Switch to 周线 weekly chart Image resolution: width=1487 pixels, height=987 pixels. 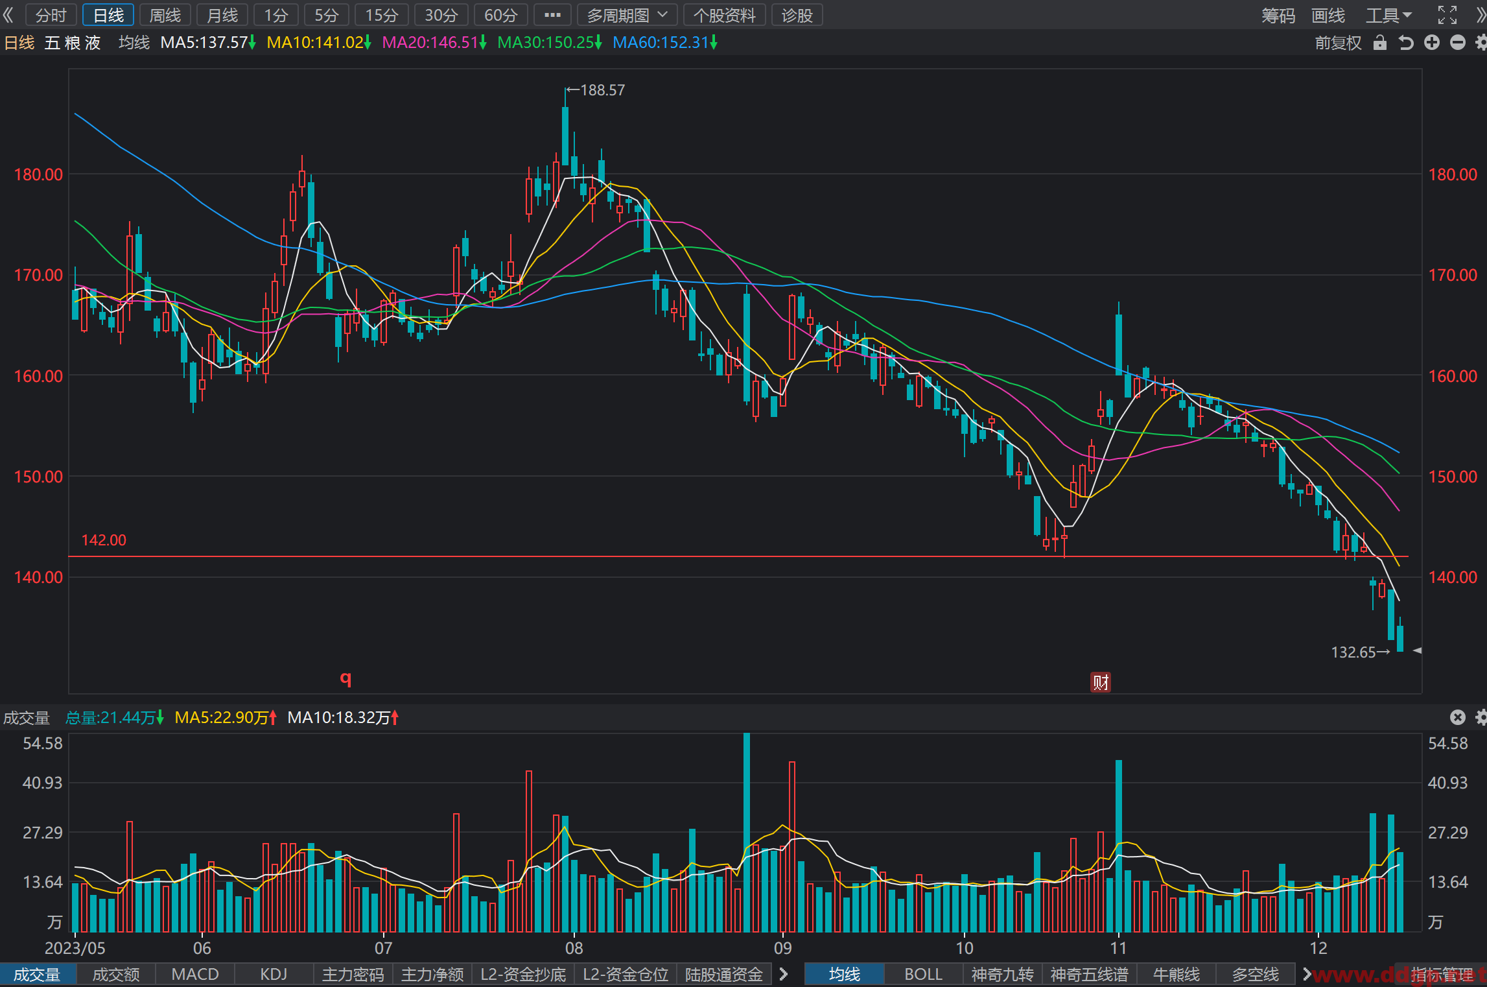coord(165,15)
